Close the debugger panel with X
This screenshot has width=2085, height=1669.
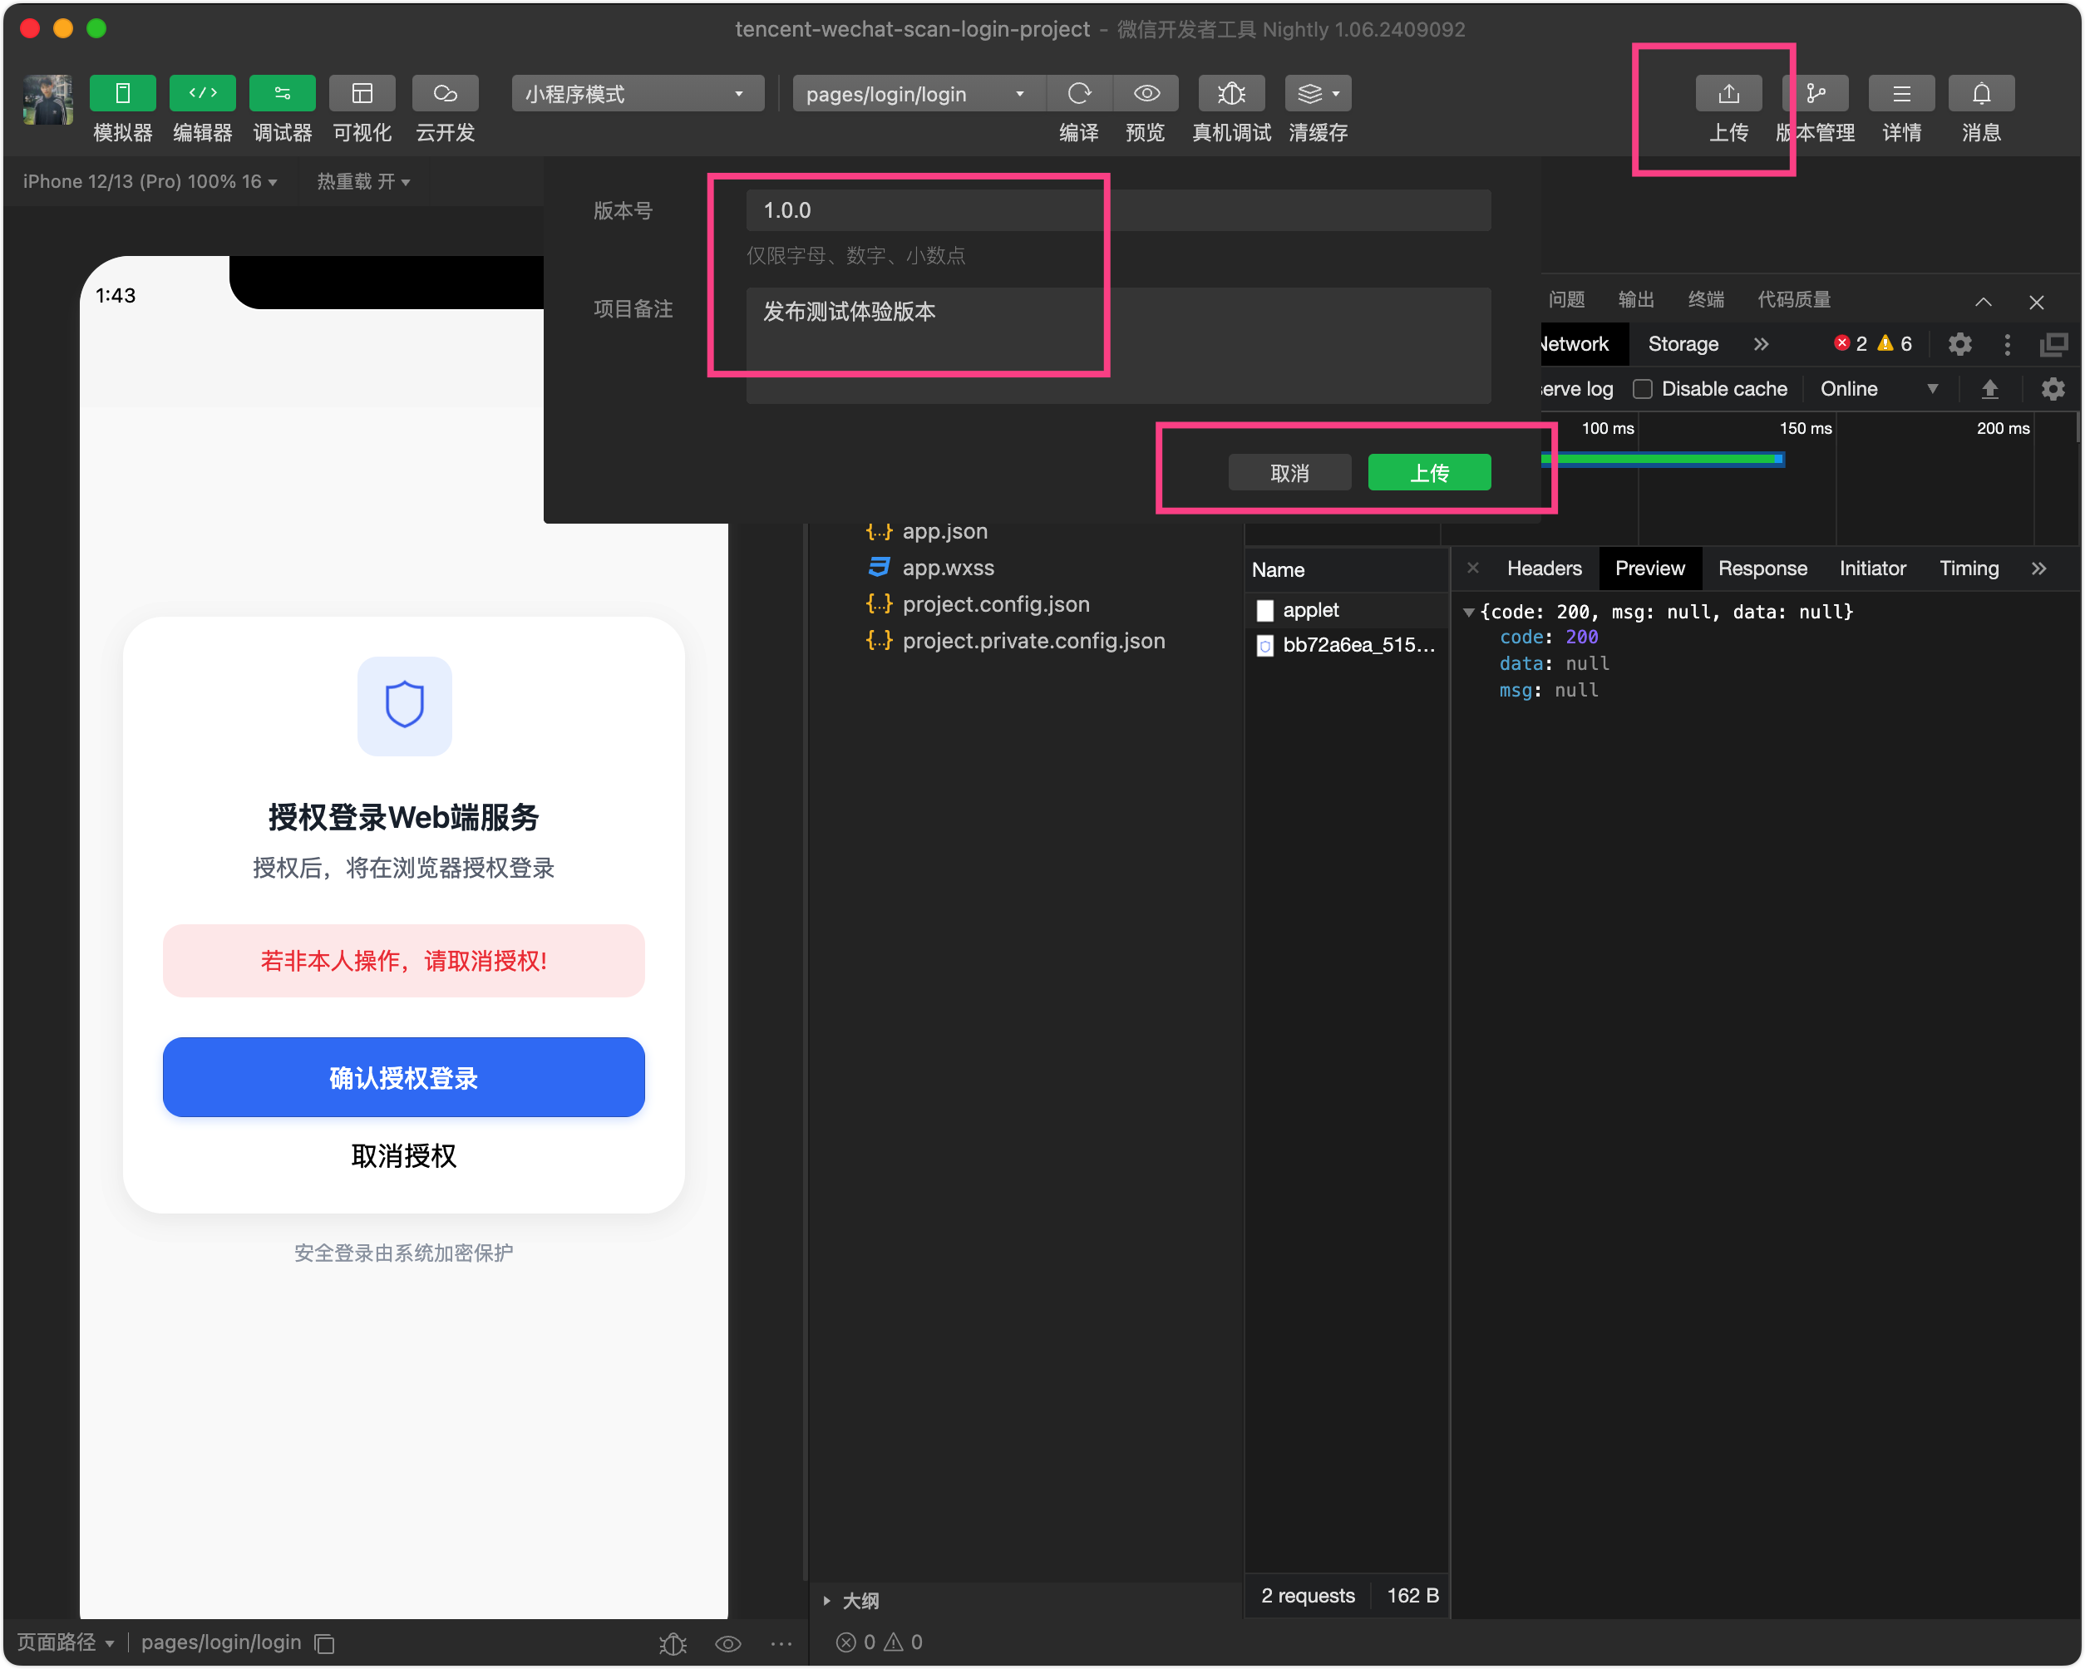point(2037,302)
